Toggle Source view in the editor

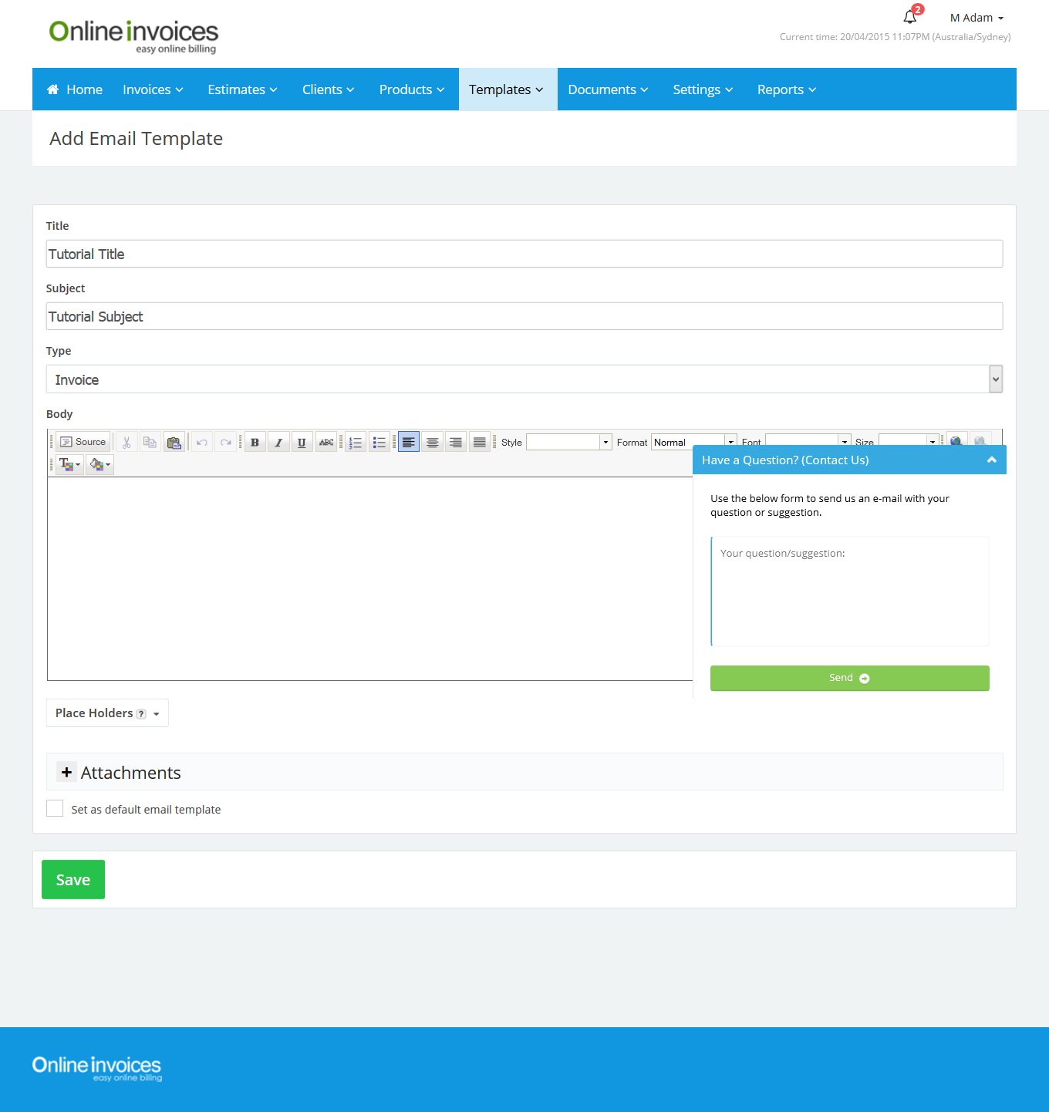point(83,442)
